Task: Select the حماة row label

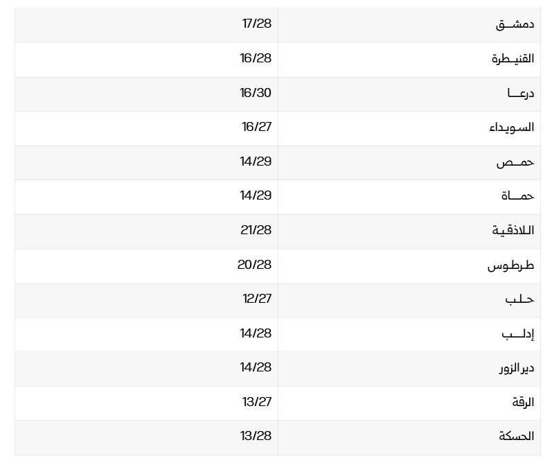Action: click(517, 196)
